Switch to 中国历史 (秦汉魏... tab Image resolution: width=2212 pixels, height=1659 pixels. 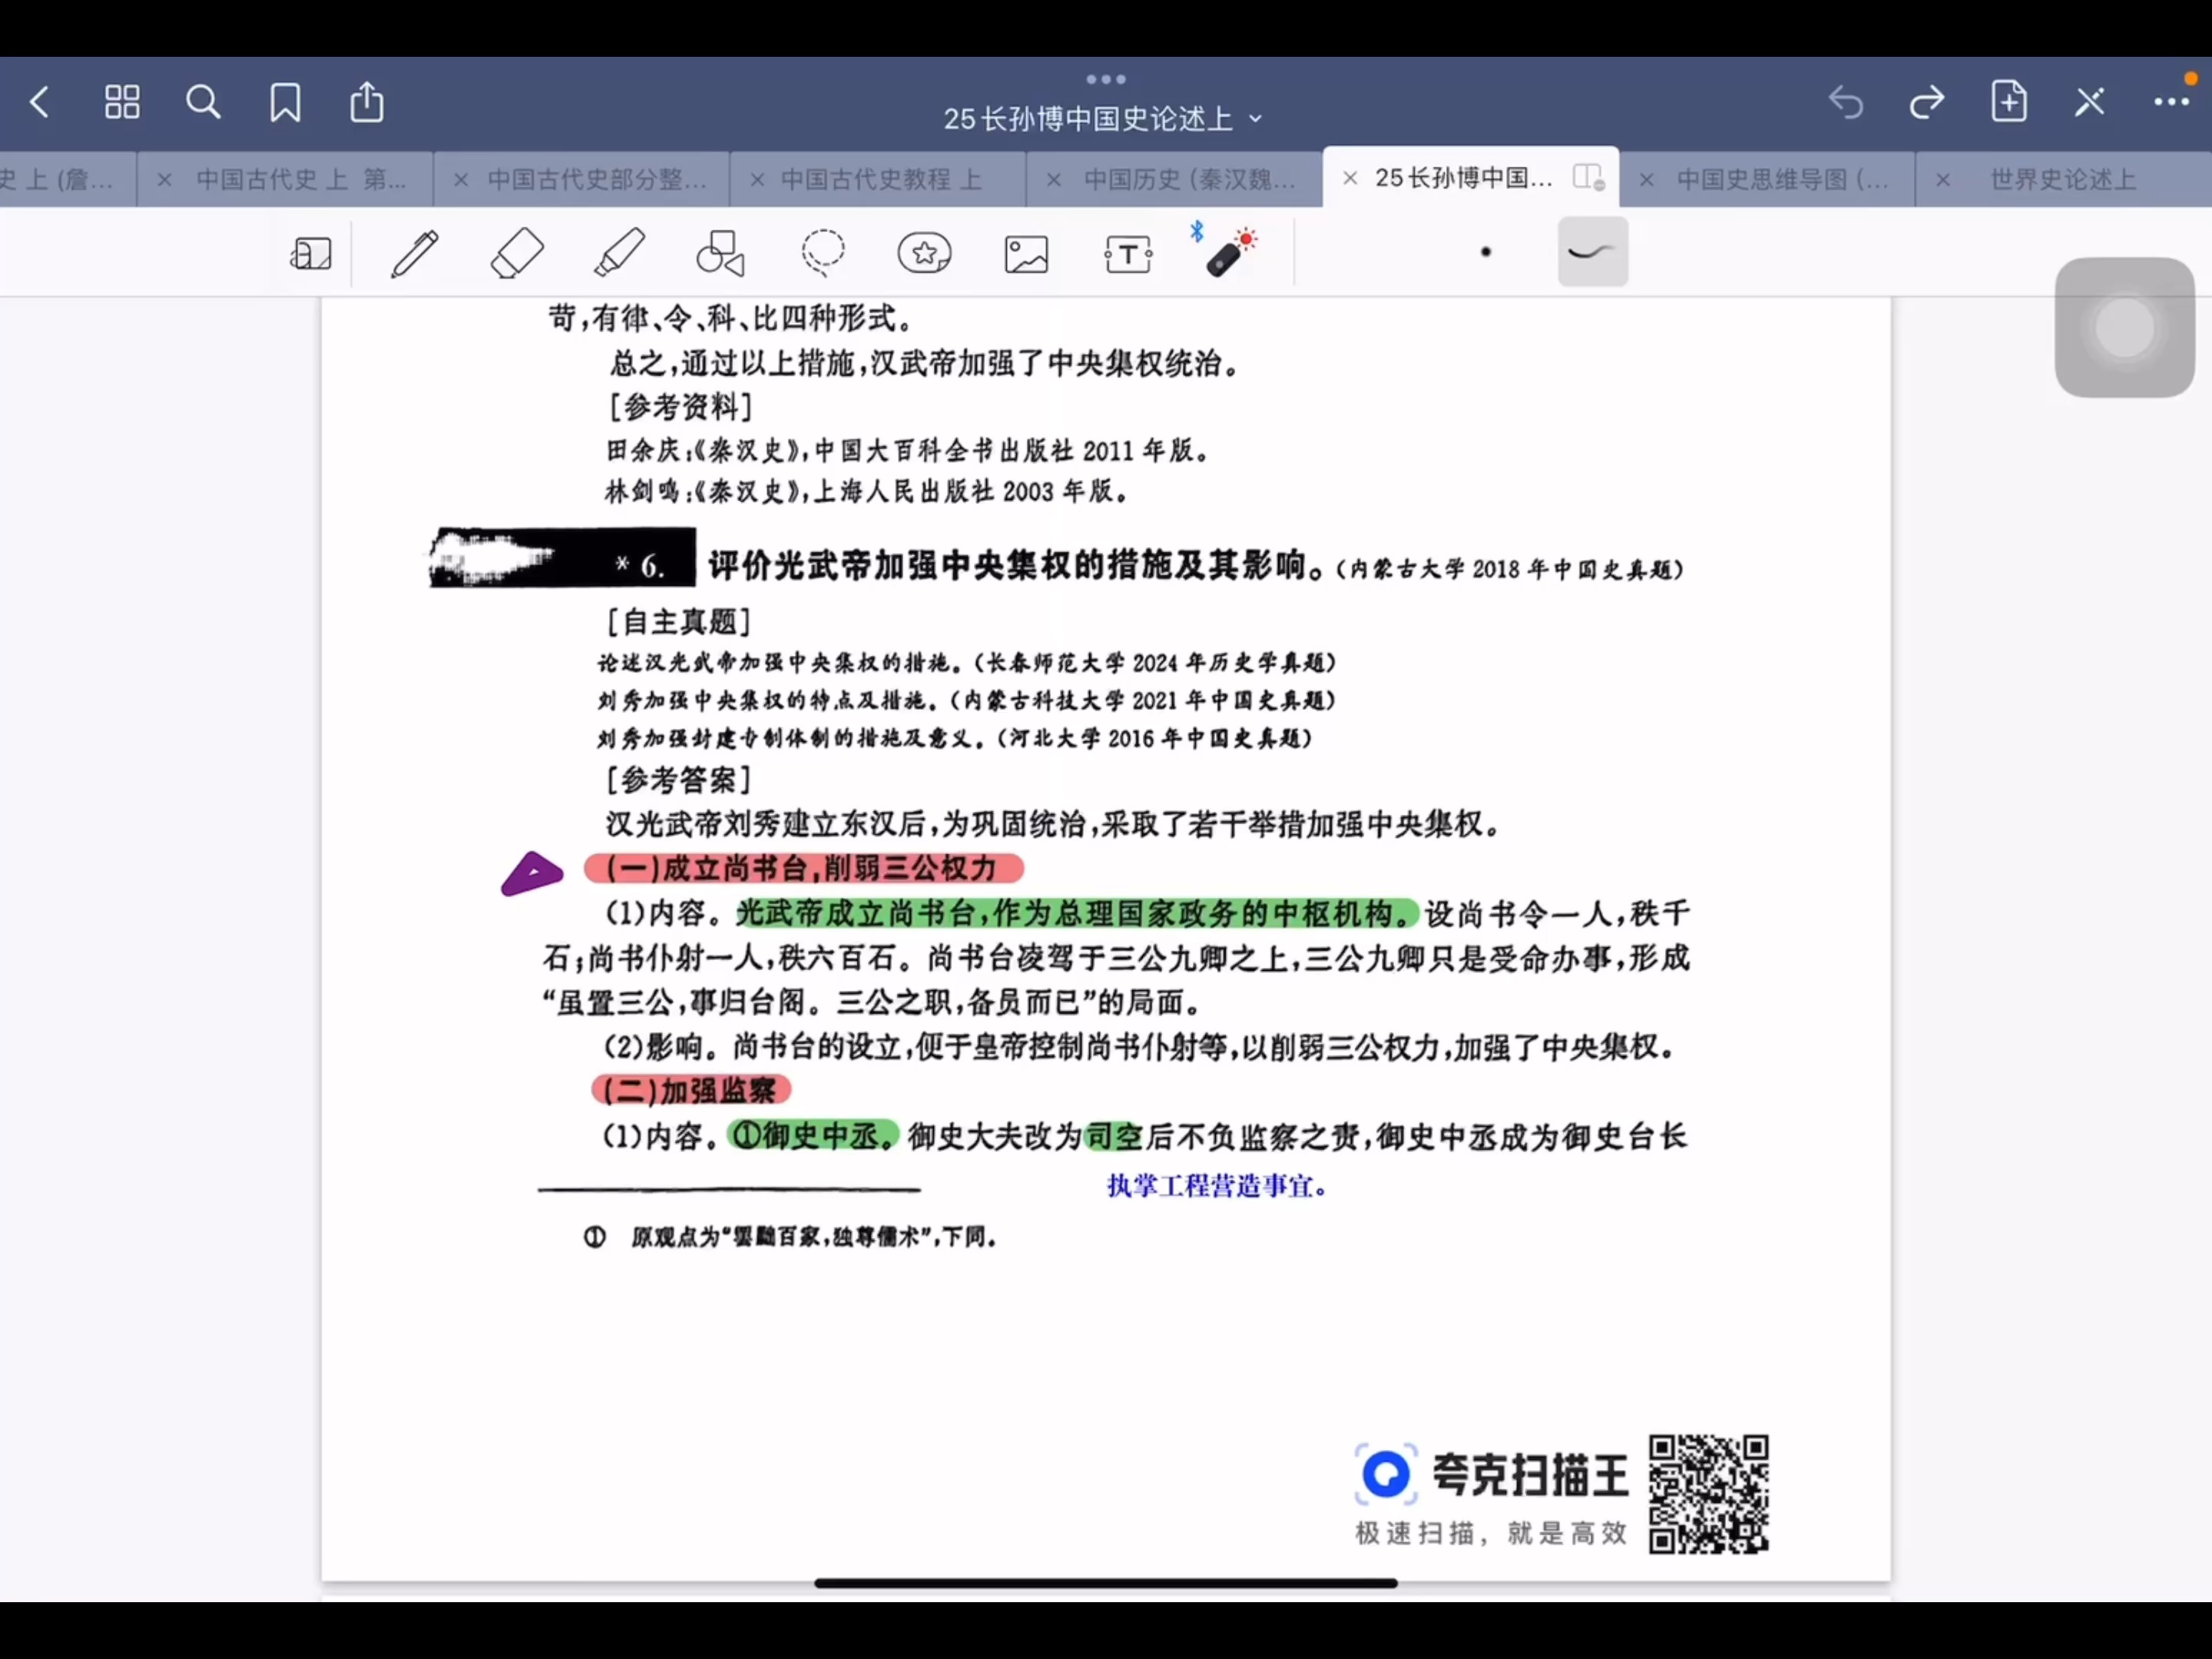[x=1190, y=179]
